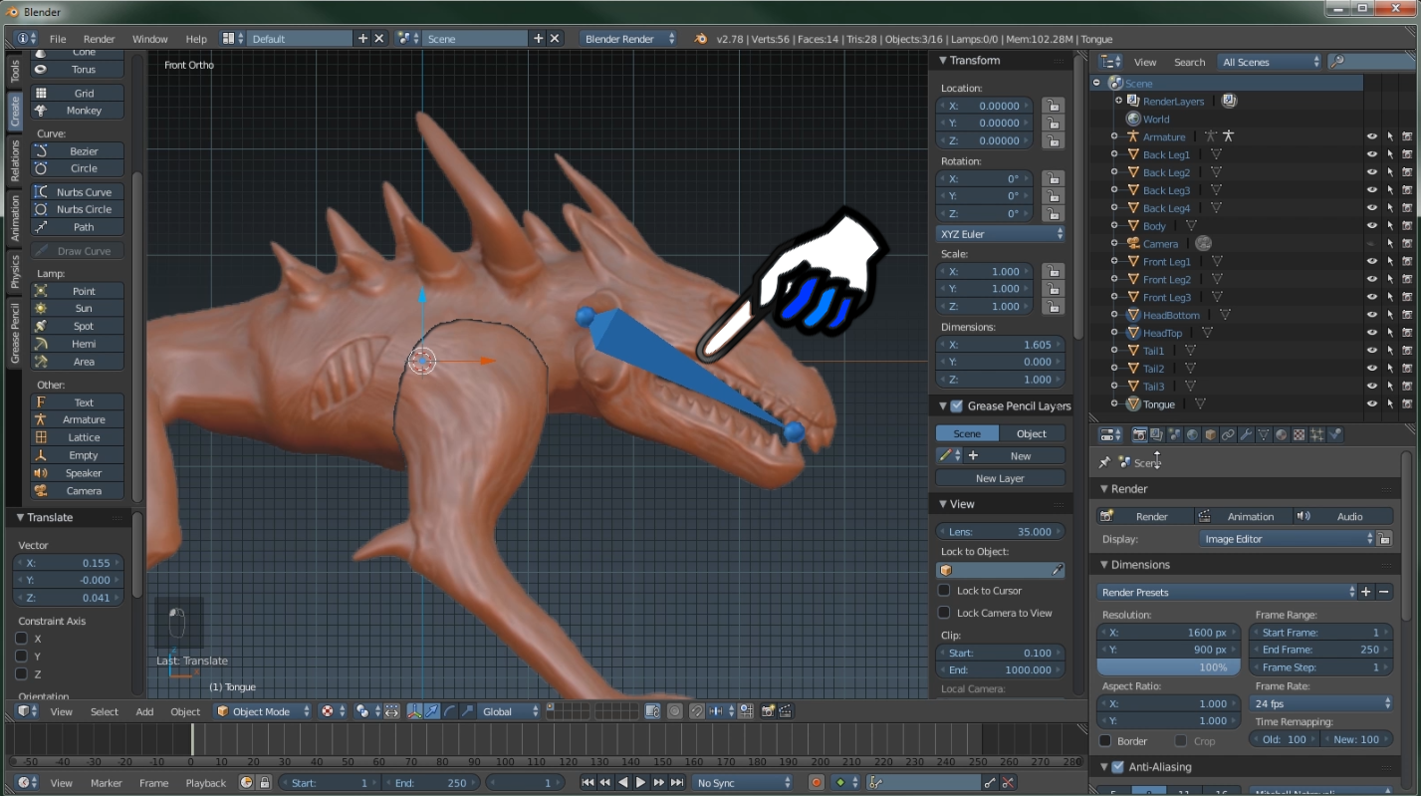1421x796 pixels.
Task: Pin the properties context with pin icon
Action: [1103, 462]
